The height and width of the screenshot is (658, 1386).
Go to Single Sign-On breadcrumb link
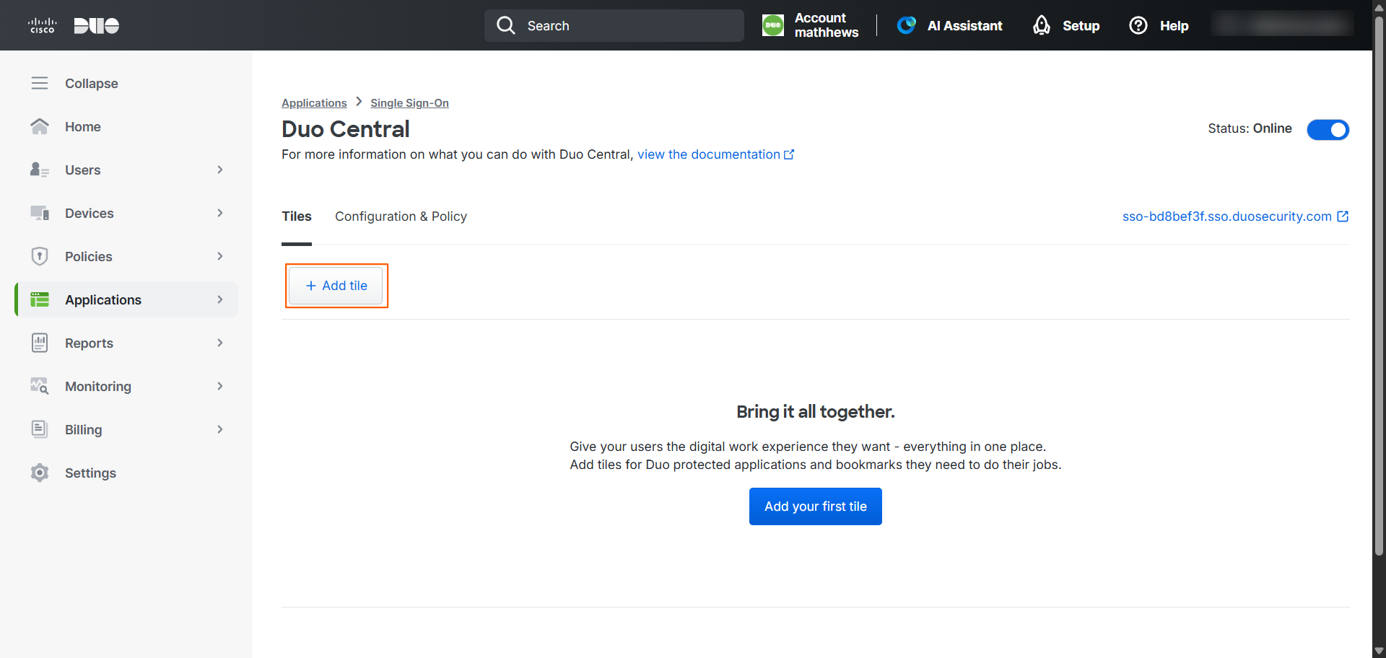click(409, 103)
